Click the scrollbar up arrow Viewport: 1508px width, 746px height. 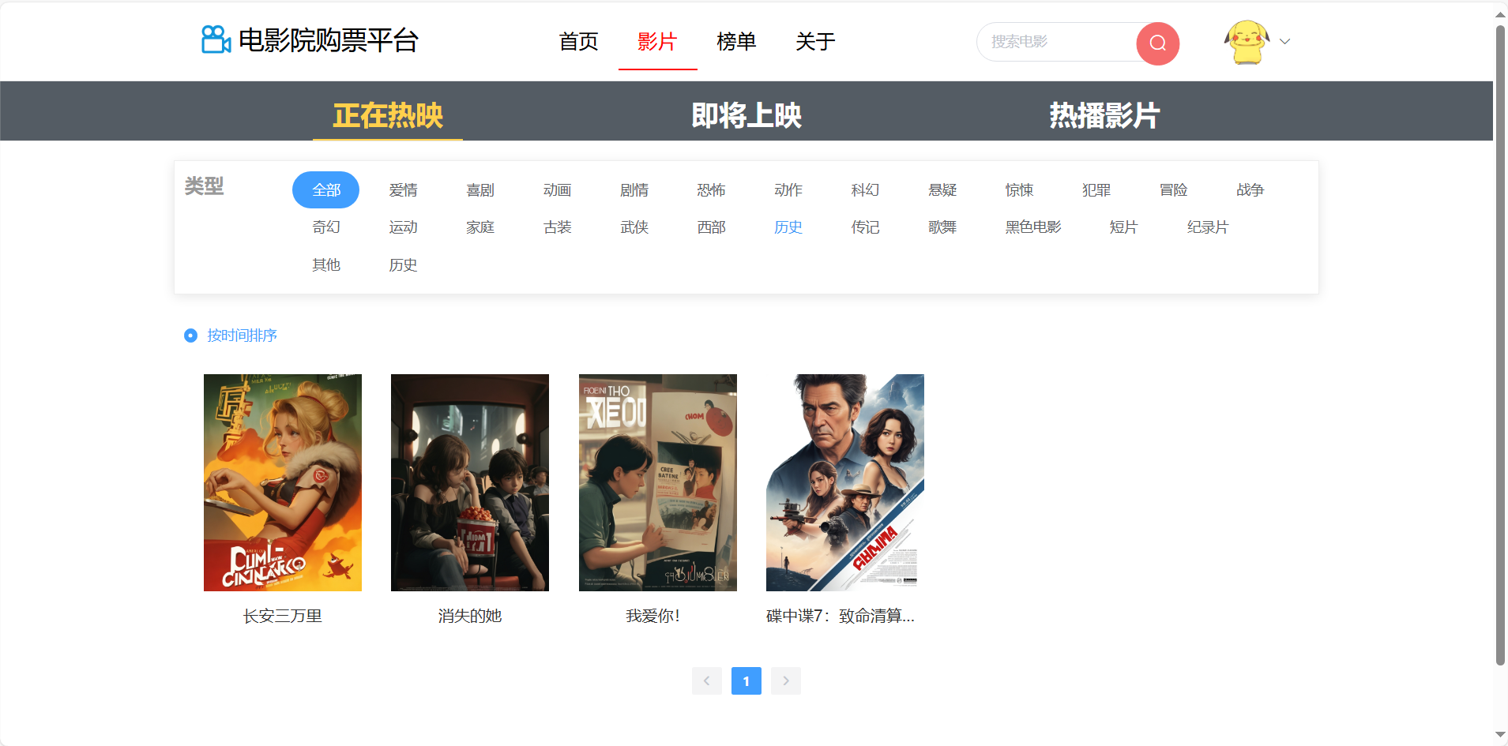(x=1500, y=13)
